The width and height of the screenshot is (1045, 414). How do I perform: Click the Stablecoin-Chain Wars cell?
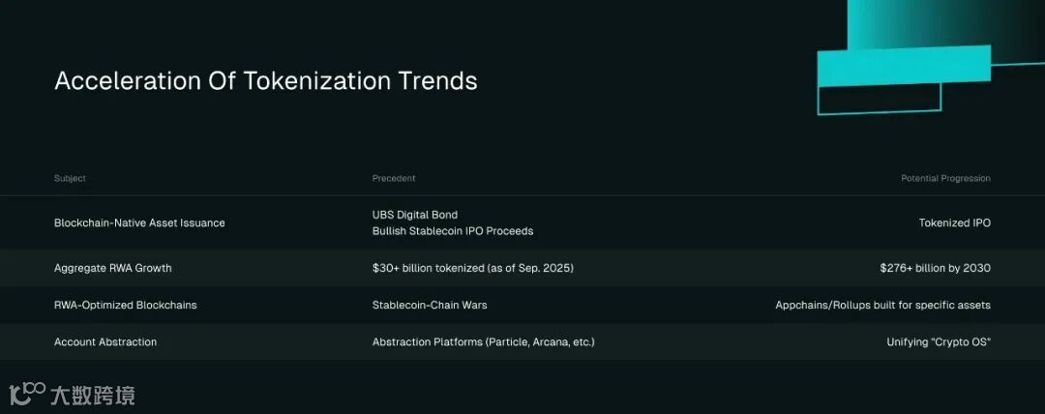pyautogui.click(x=430, y=305)
